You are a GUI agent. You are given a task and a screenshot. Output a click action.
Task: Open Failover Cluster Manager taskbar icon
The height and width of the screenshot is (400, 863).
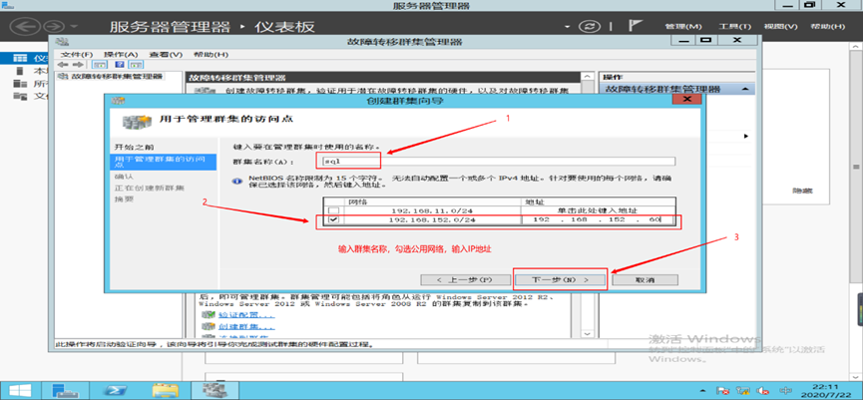pos(215,390)
